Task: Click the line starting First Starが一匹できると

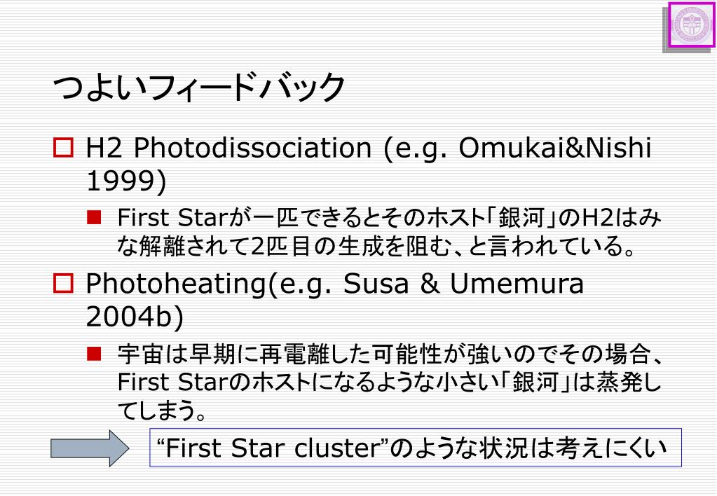Action: coord(389,217)
